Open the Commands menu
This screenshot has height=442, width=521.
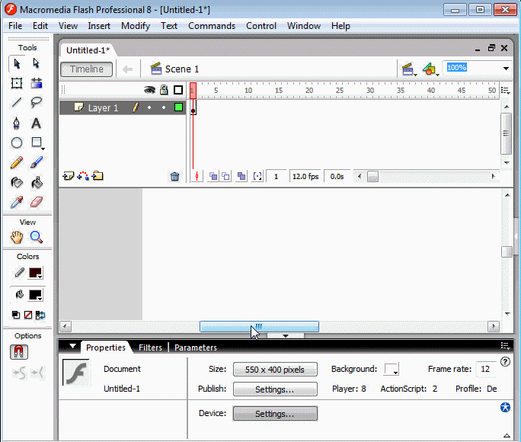tap(212, 26)
